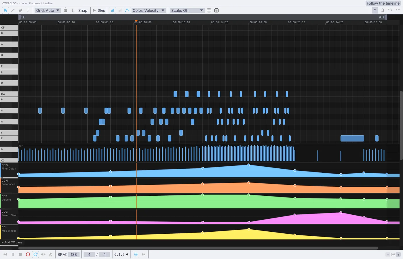Screen dimensions: 403x259
Task: Toggle the CC curve lanes icon
Action: (127, 10)
